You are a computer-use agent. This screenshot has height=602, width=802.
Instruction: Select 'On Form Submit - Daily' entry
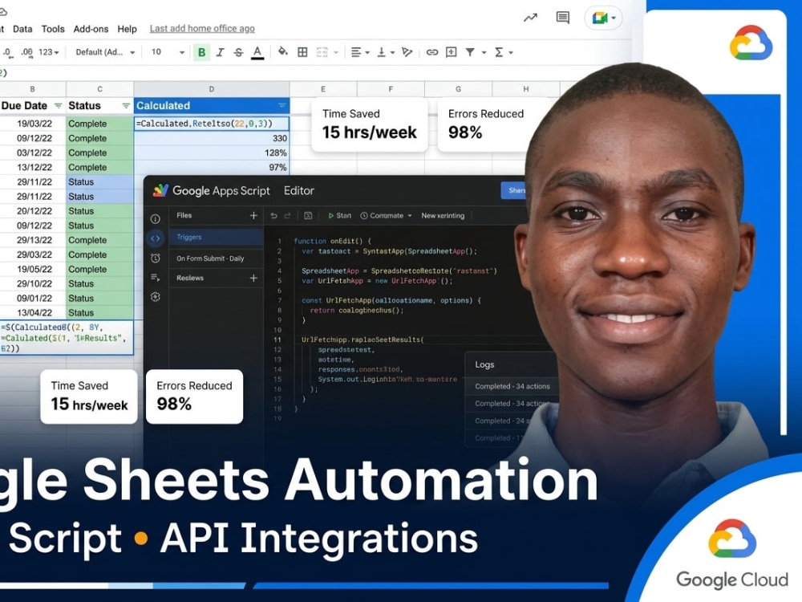point(216,258)
